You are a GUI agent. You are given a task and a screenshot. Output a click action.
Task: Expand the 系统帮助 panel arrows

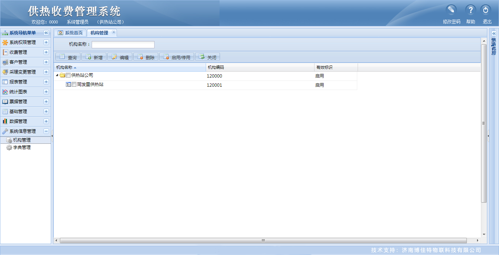click(x=494, y=33)
